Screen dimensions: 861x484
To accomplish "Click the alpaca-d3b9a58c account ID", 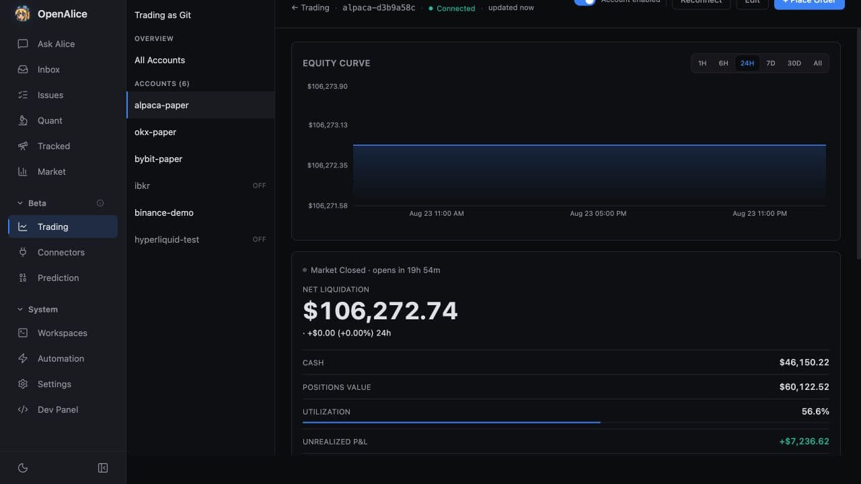I will pos(379,7).
